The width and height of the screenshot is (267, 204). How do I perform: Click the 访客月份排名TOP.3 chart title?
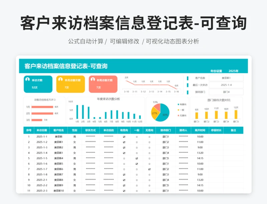point(45,100)
